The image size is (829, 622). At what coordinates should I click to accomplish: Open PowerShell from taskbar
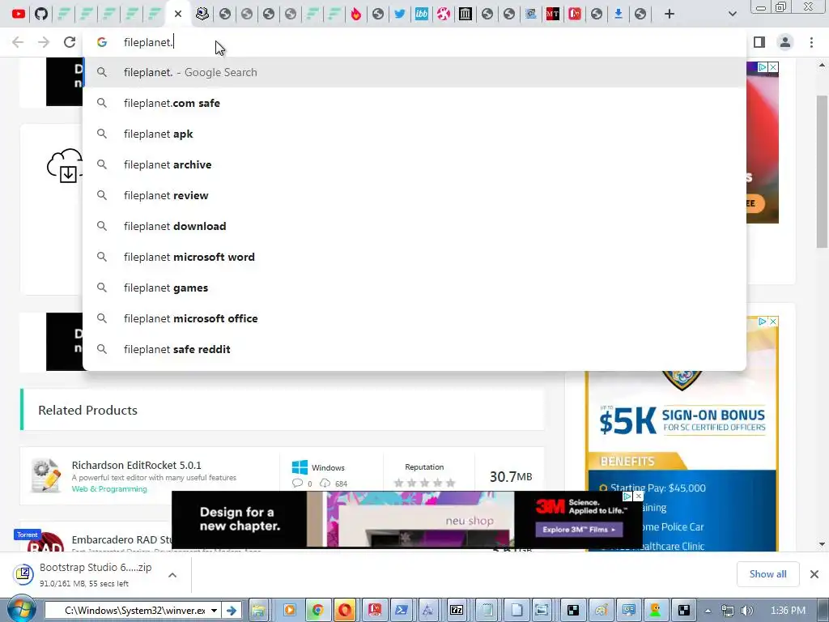point(401,611)
